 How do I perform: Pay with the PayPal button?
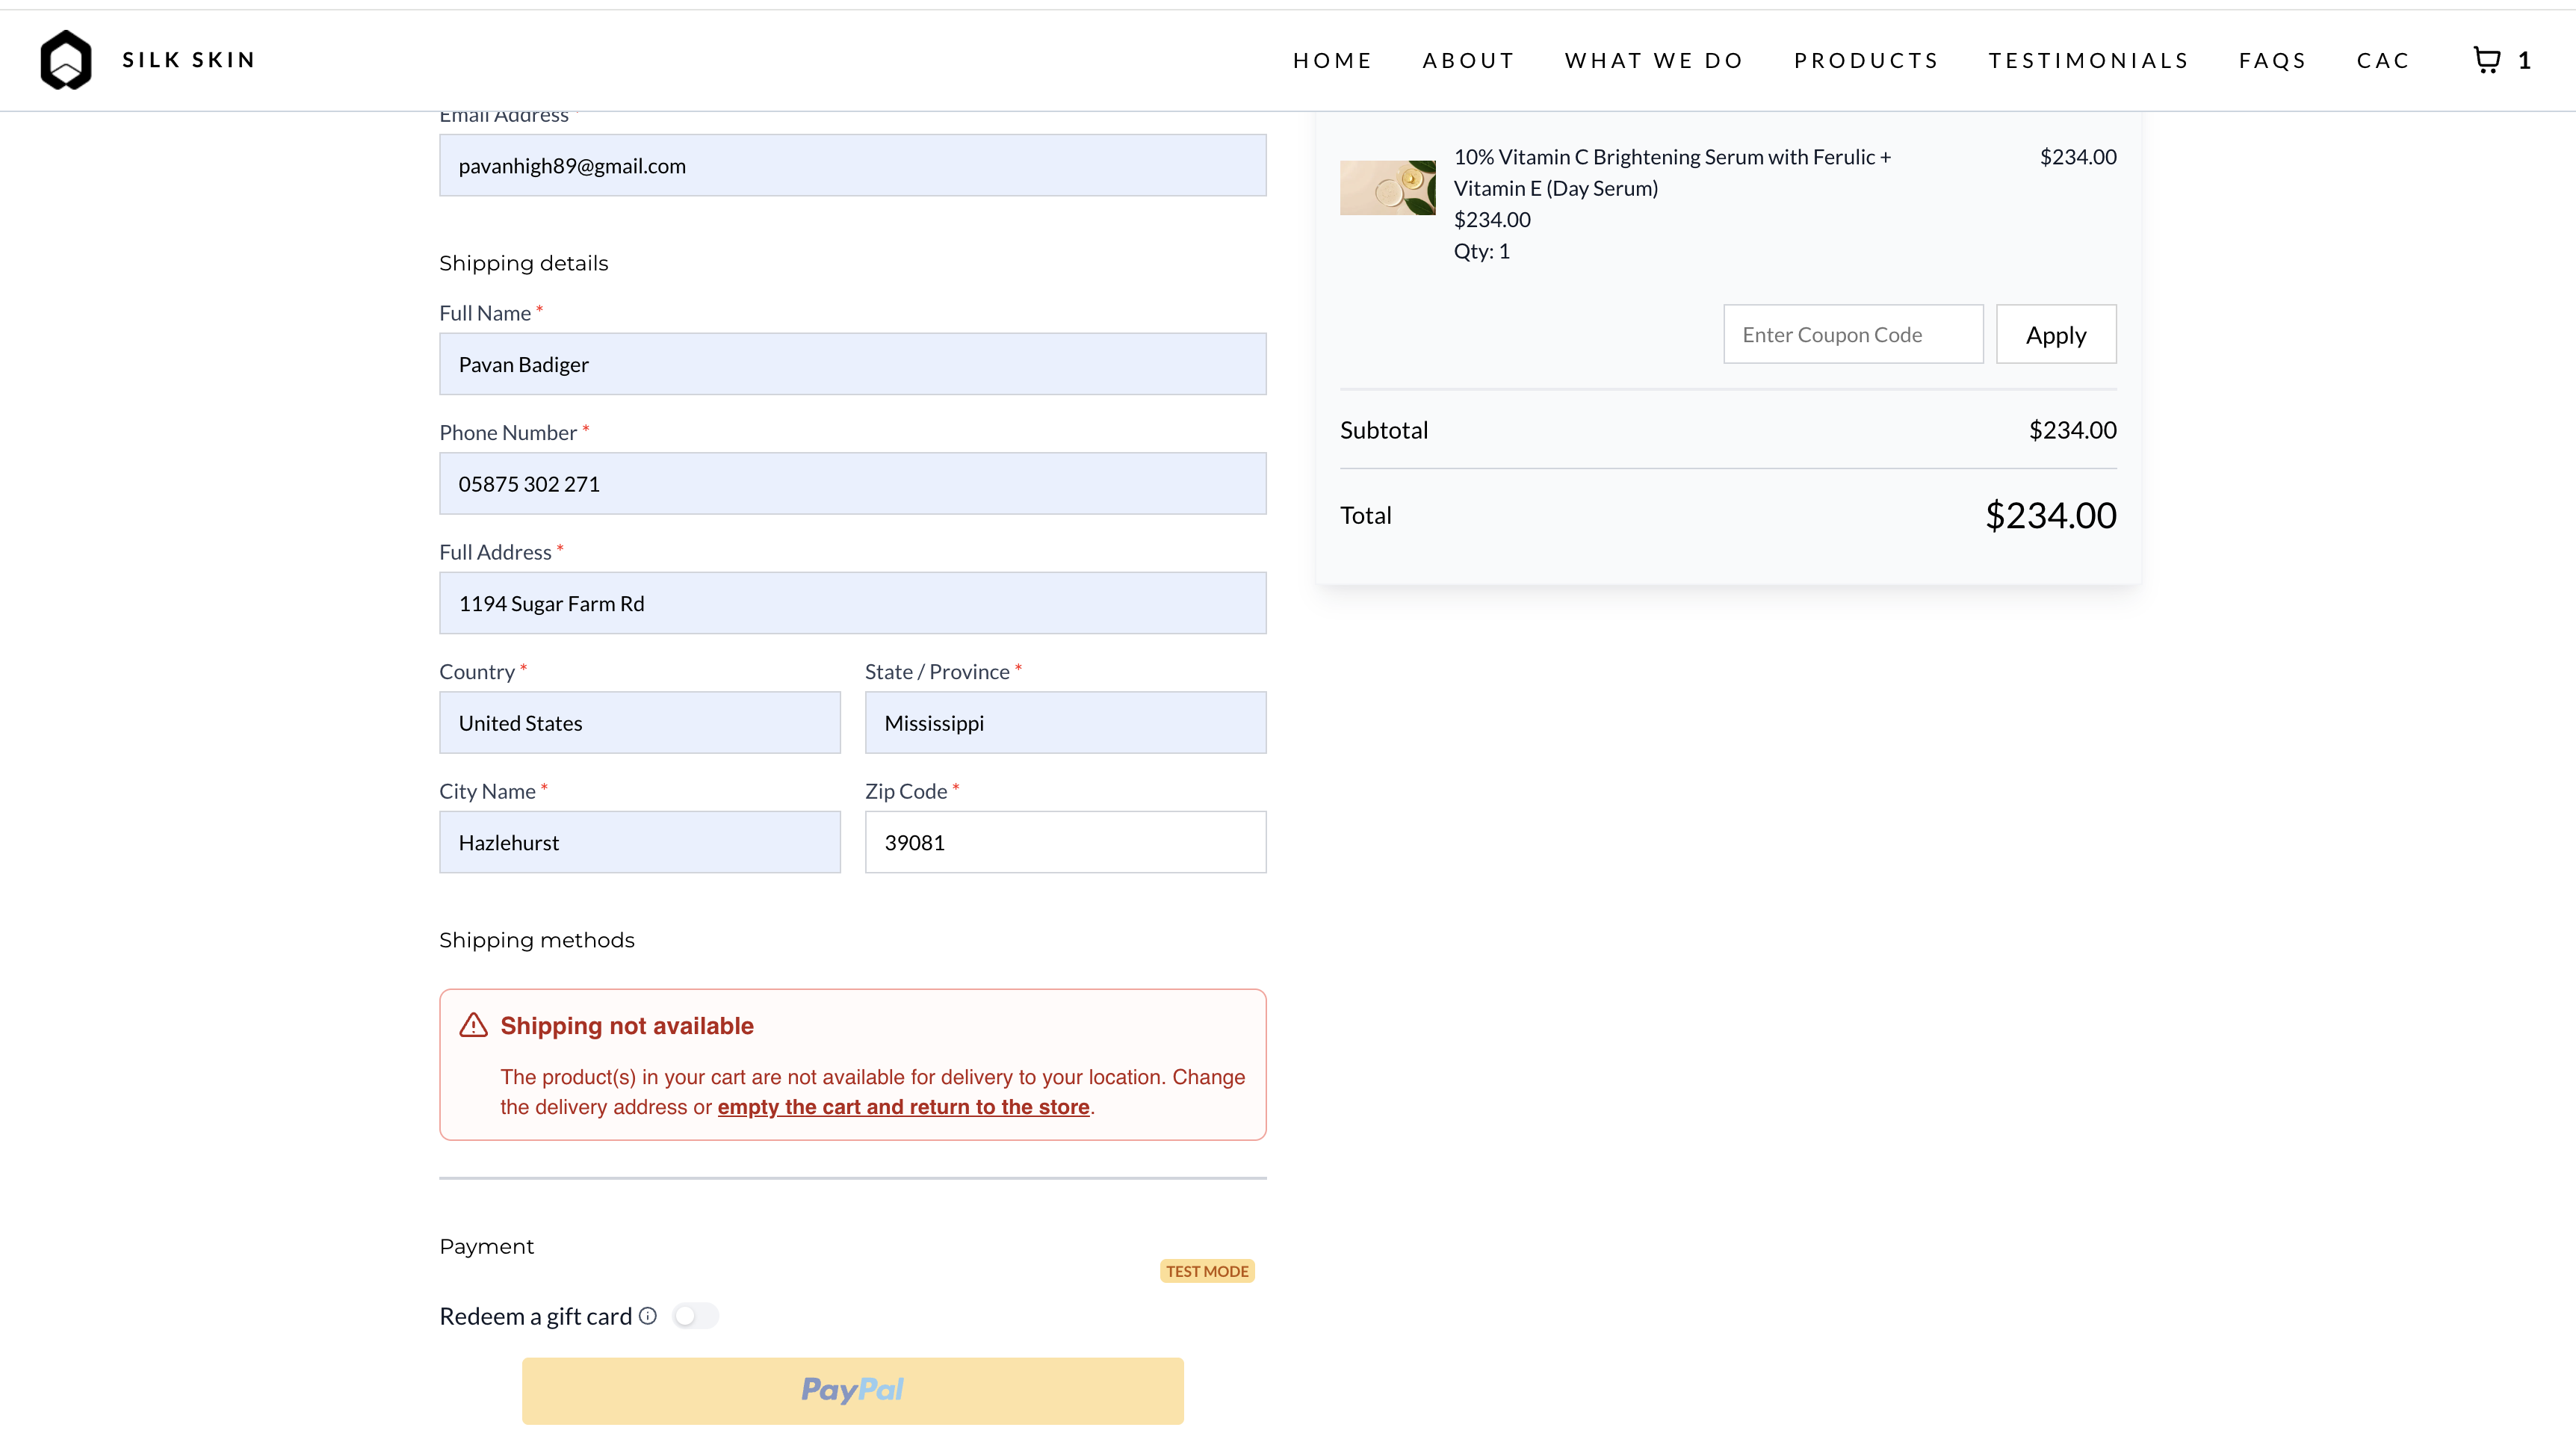coord(853,1390)
